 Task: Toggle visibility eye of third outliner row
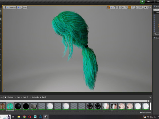pos(154,19)
